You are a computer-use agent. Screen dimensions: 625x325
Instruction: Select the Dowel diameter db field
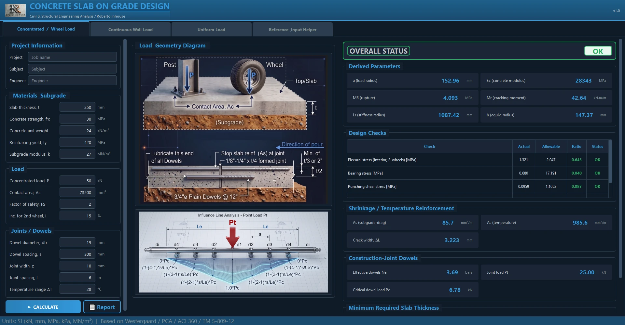(77, 242)
